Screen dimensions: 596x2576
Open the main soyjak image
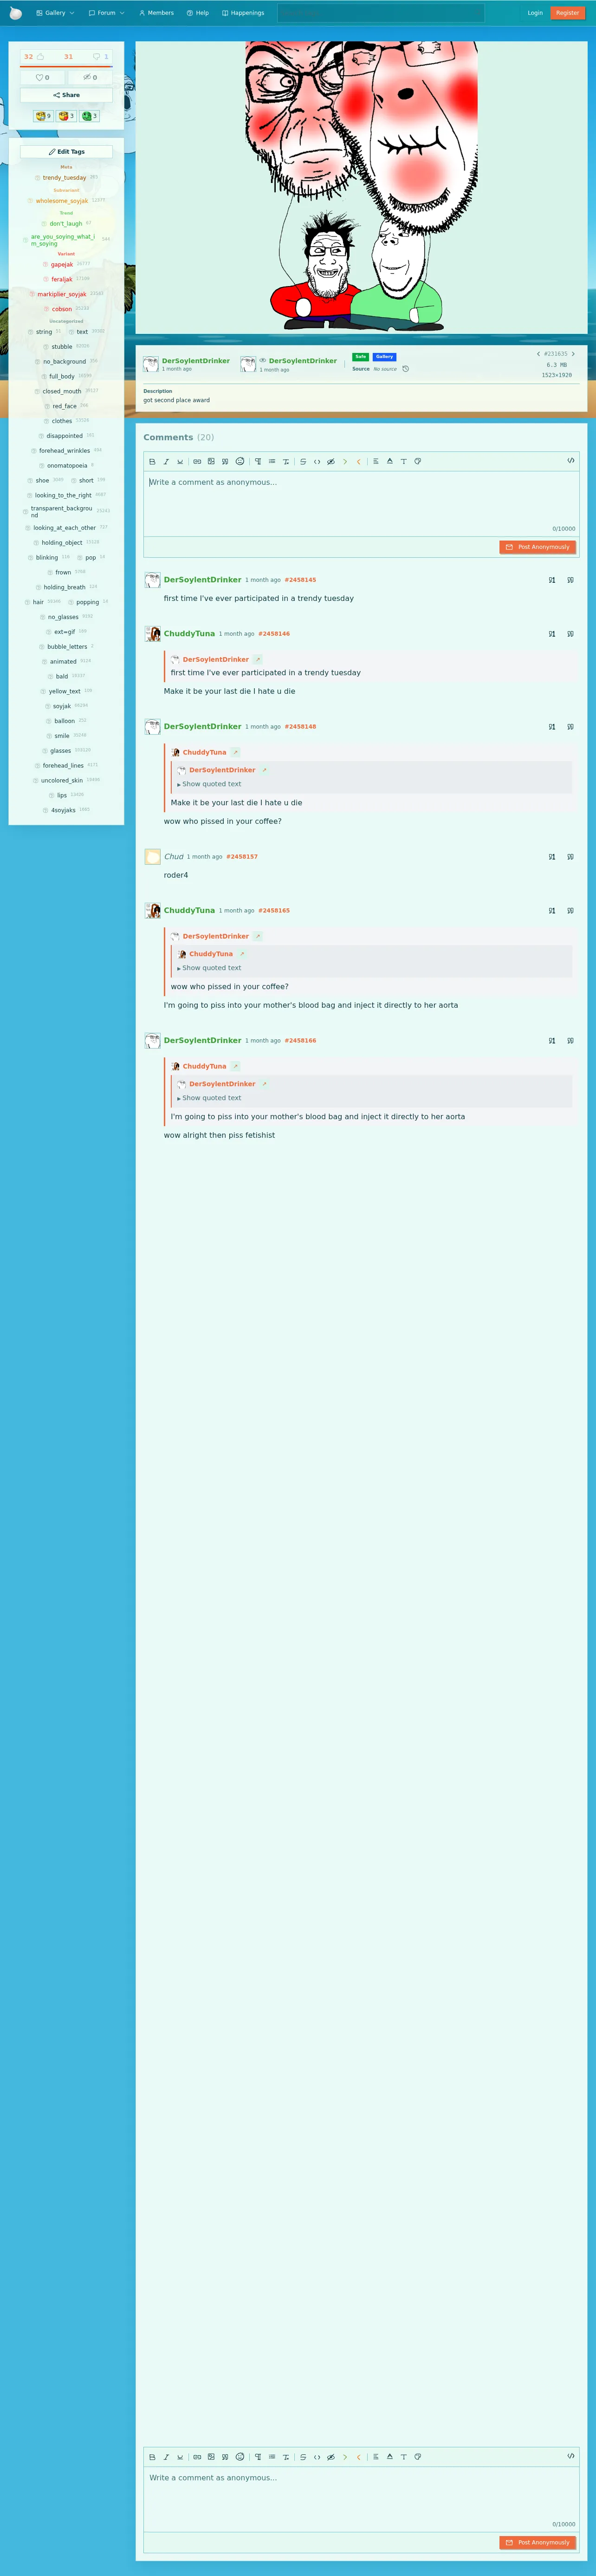[x=361, y=187]
